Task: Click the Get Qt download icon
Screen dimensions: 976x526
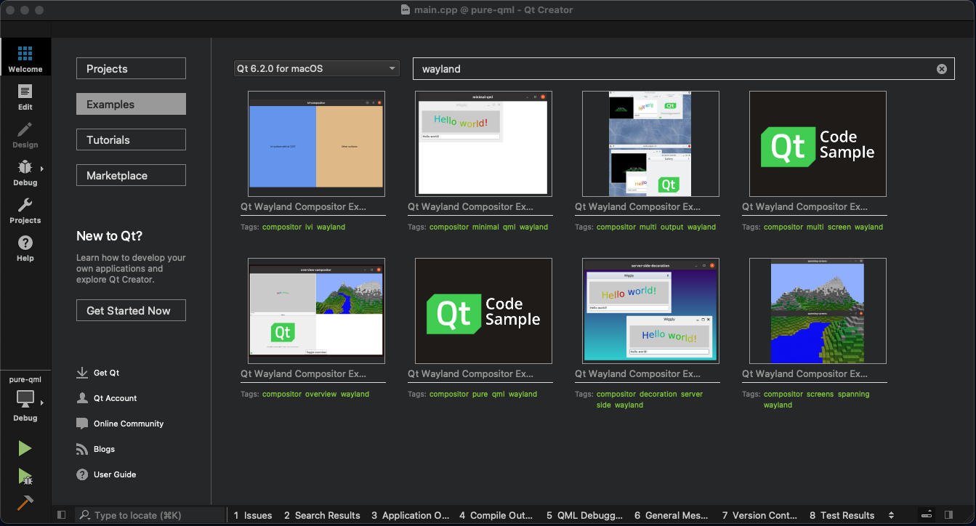Action: (x=82, y=373)
